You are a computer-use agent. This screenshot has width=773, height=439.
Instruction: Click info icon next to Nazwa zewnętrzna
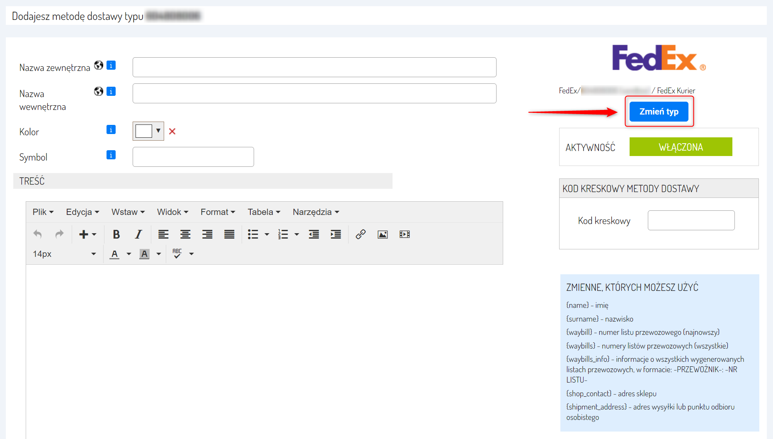point(111,65)
